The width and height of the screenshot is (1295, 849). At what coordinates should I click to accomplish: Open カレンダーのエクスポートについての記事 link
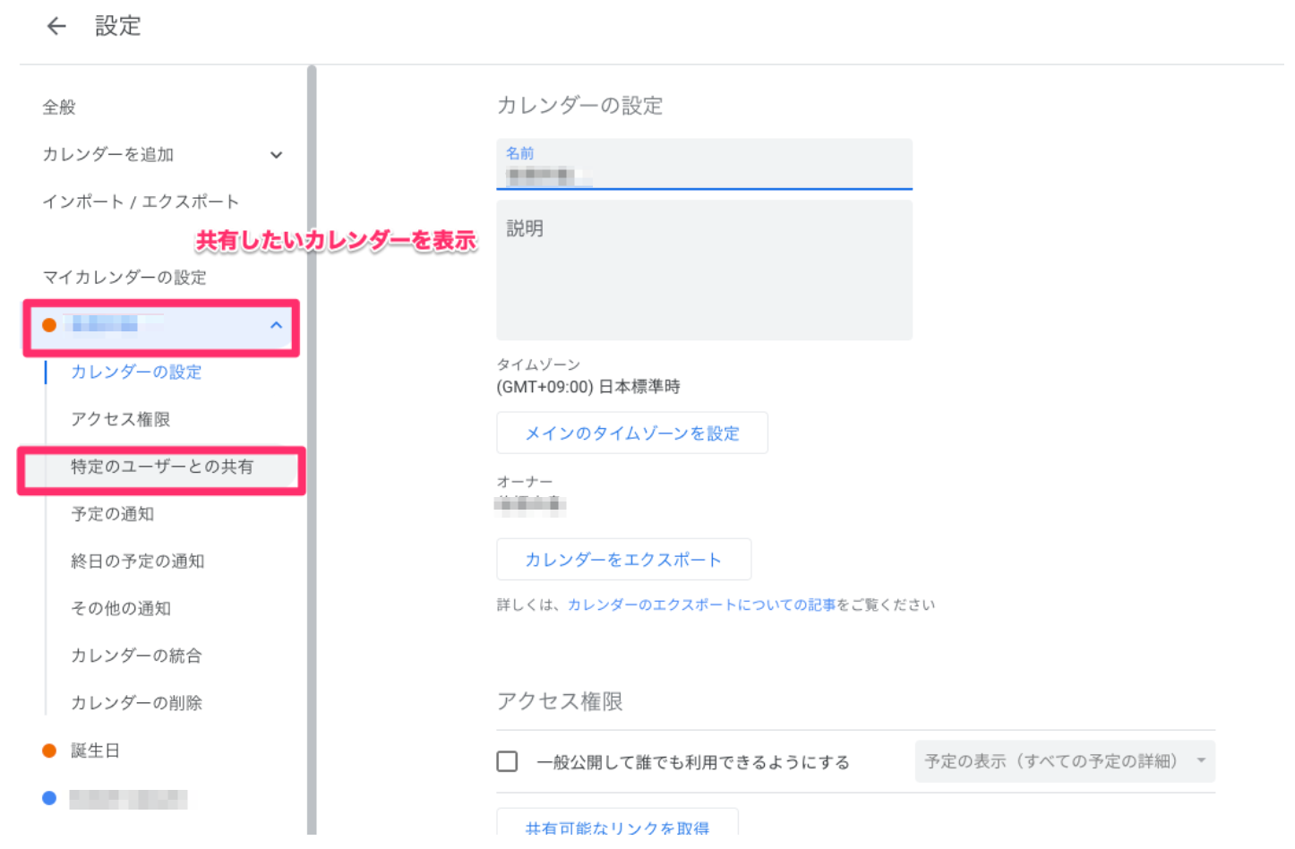[x=701, y=605]
